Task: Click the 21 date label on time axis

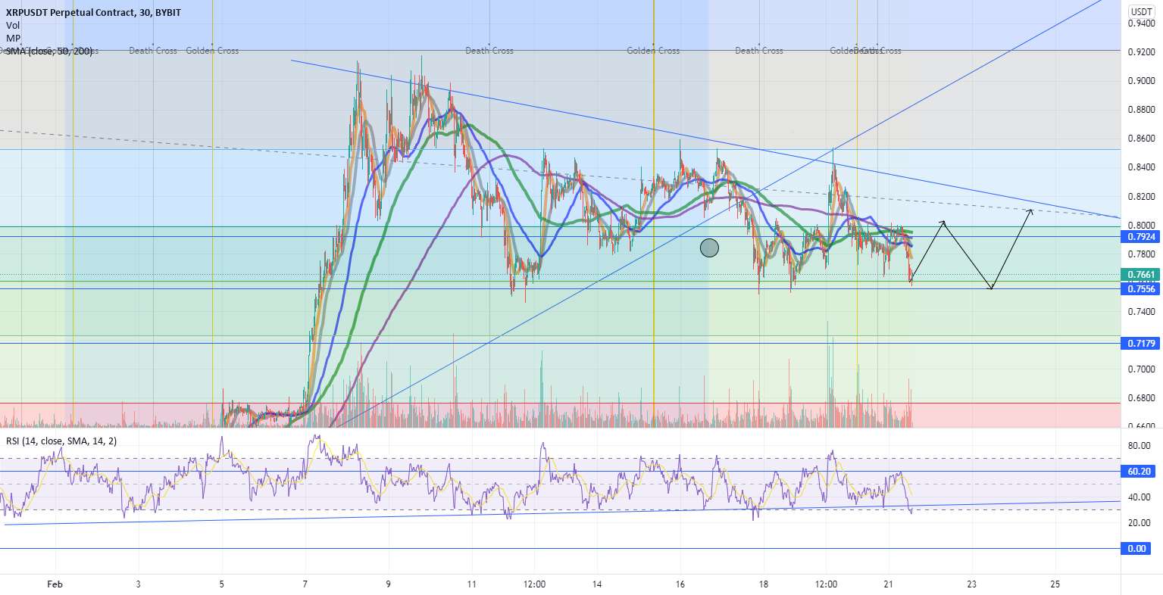Action: [889, 584]
